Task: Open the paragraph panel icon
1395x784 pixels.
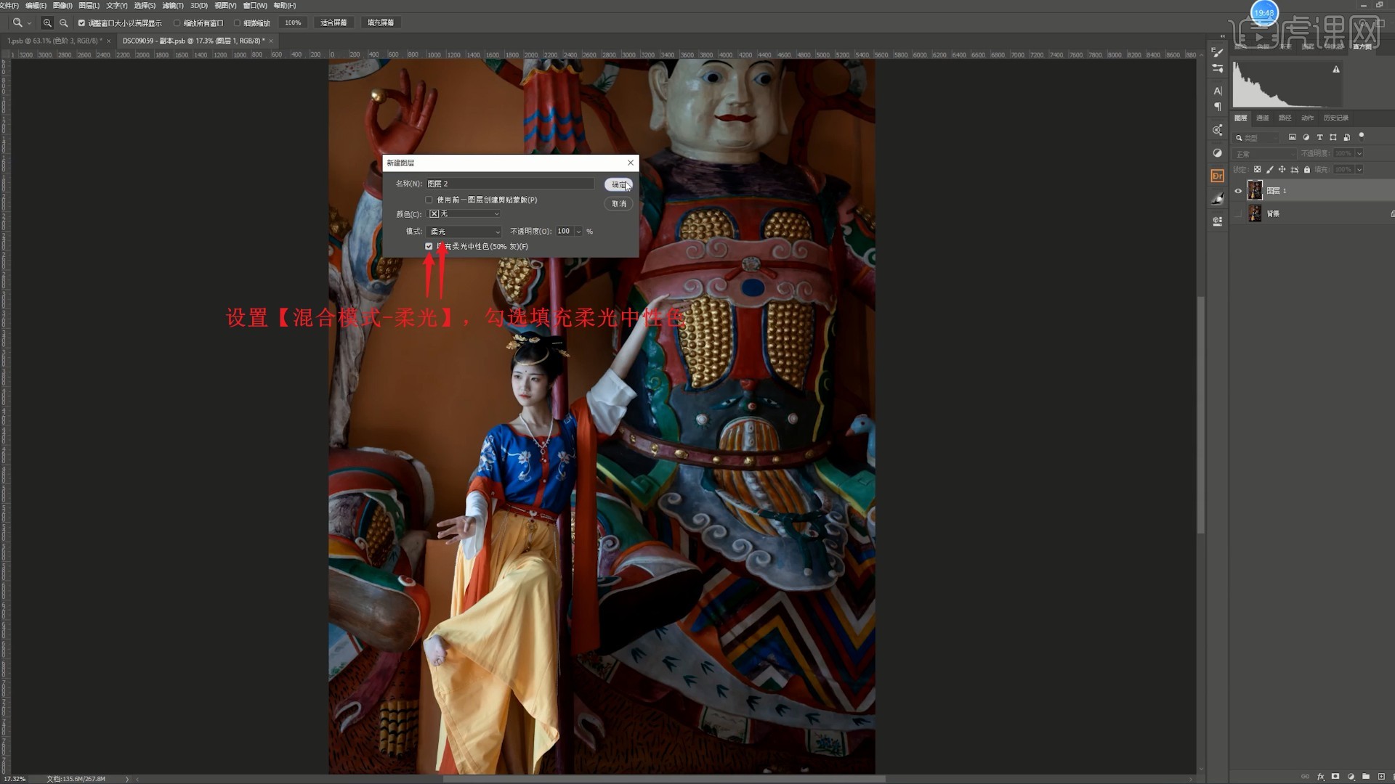Action: coord(1218,107)
